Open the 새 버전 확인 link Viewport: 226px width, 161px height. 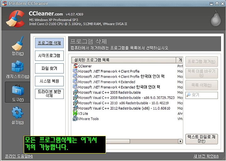tap(206, 156)
